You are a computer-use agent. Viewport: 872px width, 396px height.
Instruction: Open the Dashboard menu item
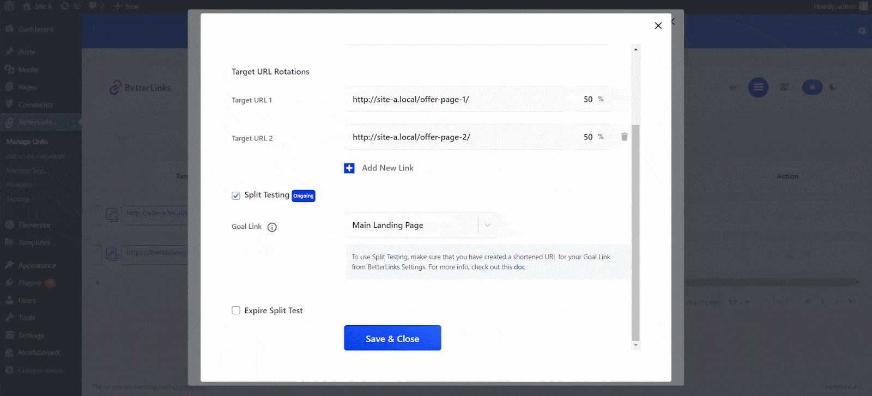[x=35, y=29]
